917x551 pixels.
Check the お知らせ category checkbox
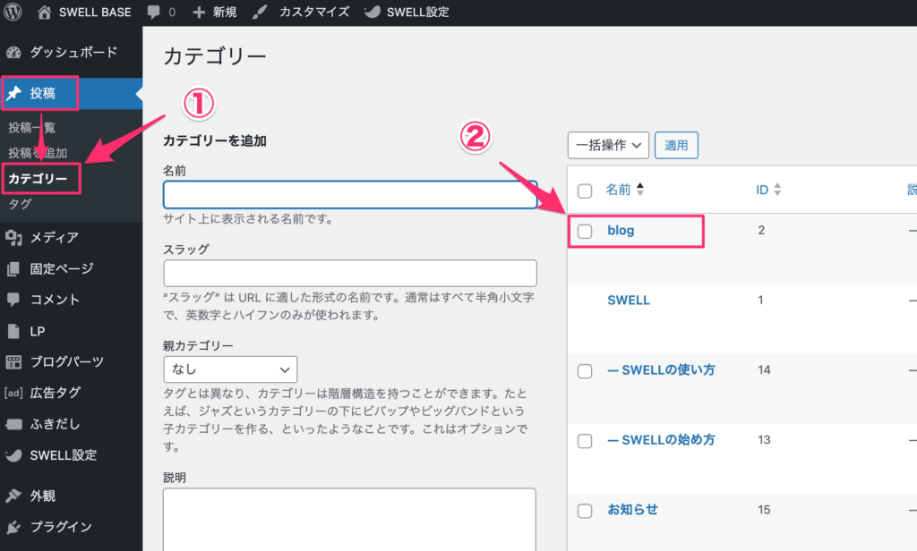click(x=585, y=510)
